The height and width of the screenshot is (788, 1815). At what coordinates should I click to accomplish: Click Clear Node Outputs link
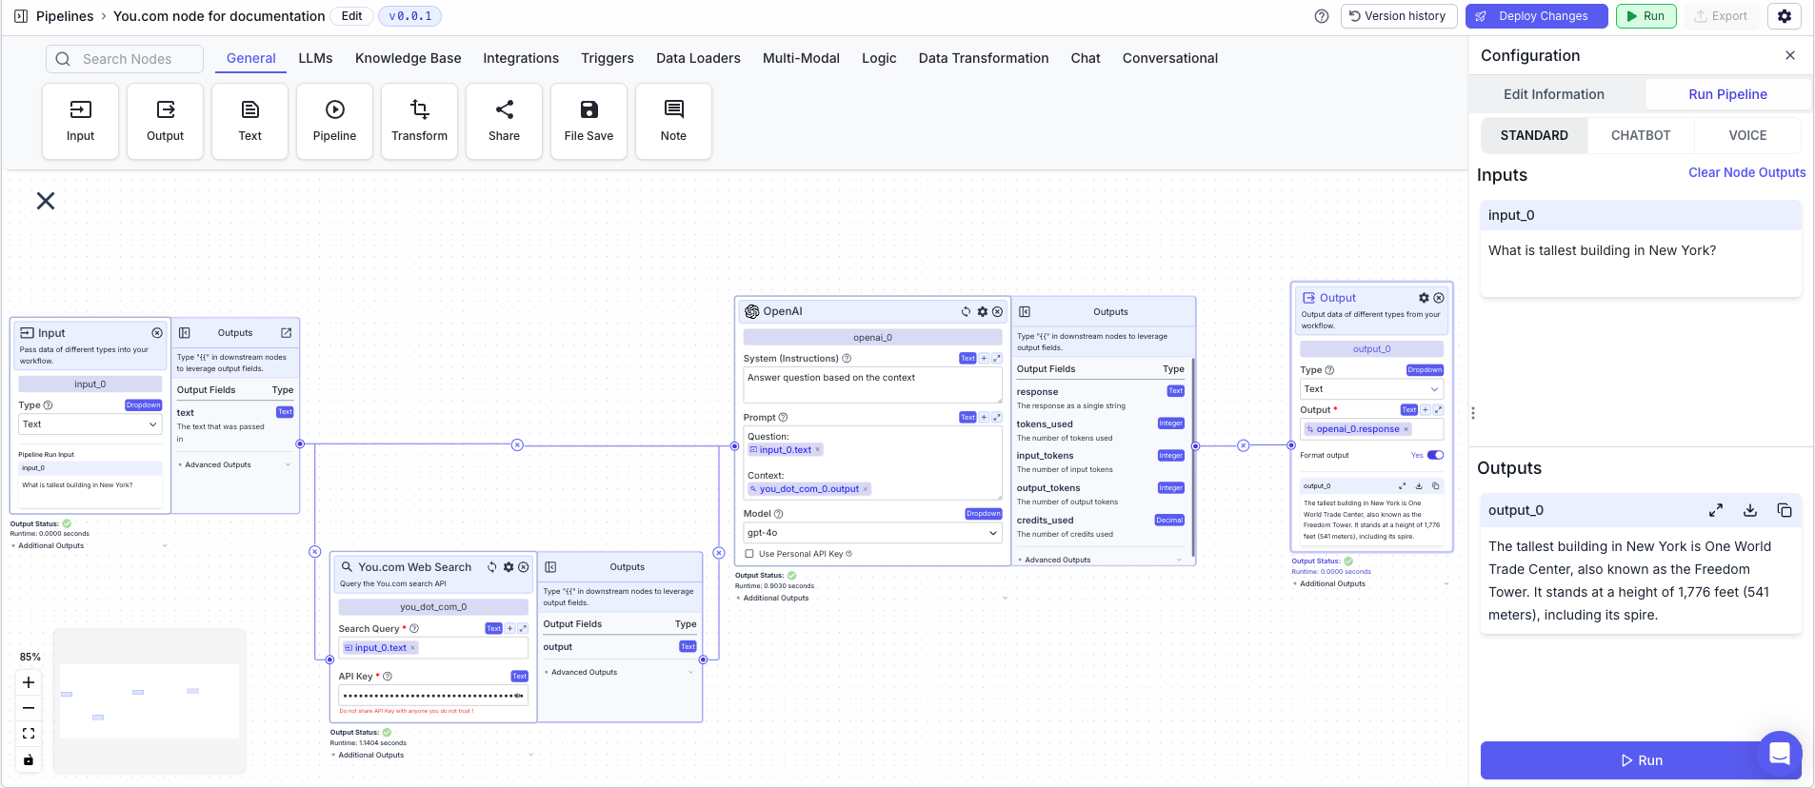(1746, 172)
